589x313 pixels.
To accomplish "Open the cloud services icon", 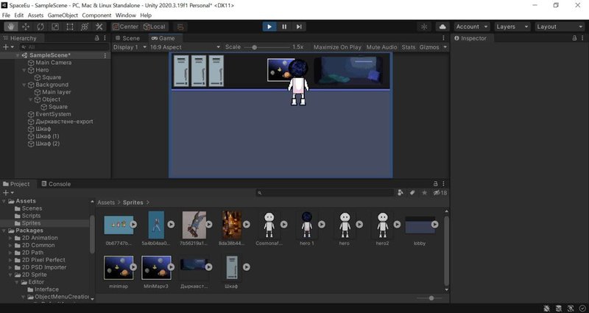I will coord(442,27).
